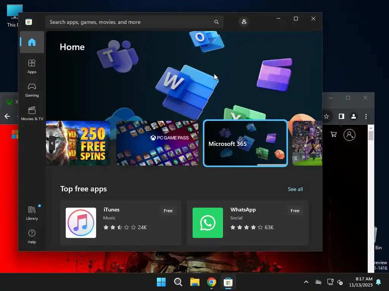This screenshot has width=389, height=291.
Task: Click the Free button for WhatsApp
Action: click(295, 211)
